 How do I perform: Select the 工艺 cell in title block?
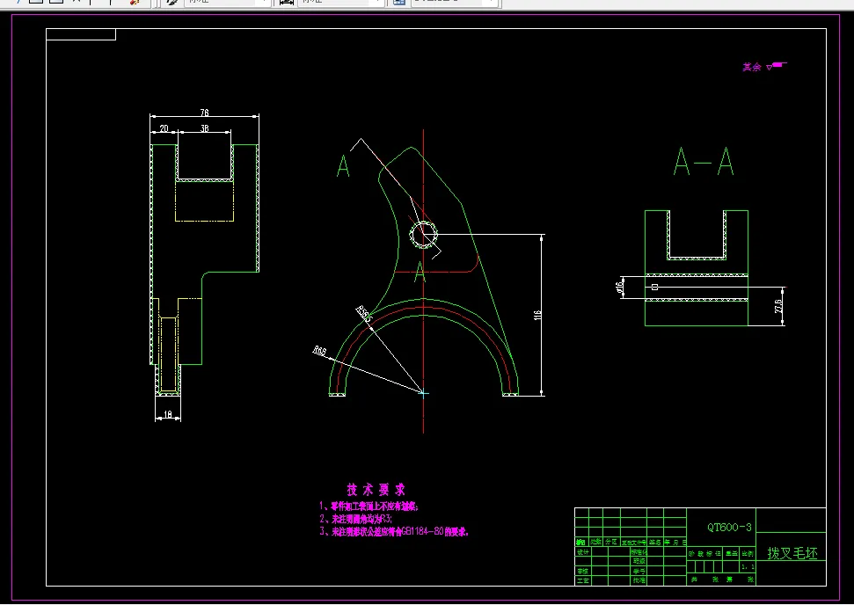coord(583,580)
